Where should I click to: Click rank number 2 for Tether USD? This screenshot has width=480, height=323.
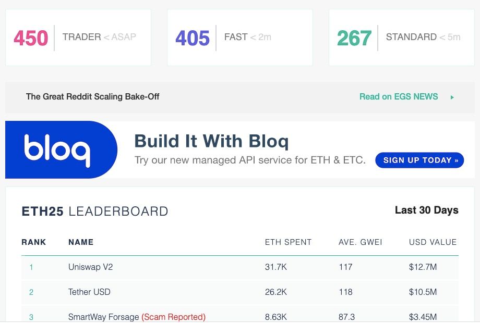coord(31,292)
